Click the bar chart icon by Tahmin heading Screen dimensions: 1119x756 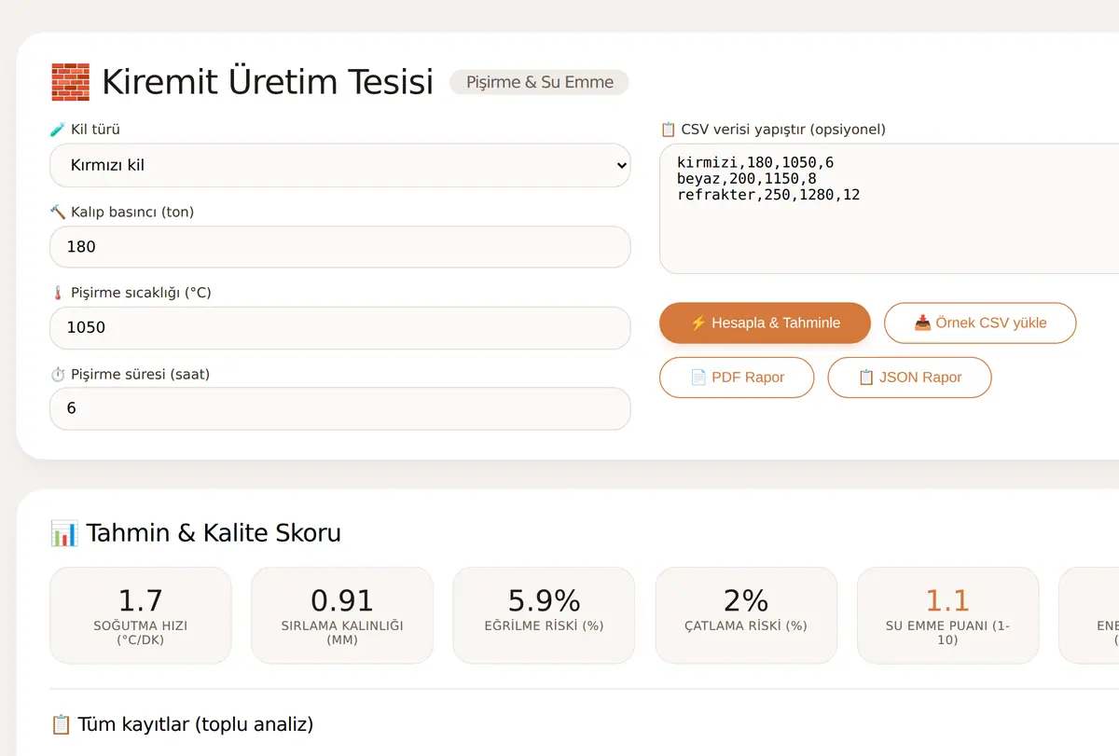[x=64, y=533]
